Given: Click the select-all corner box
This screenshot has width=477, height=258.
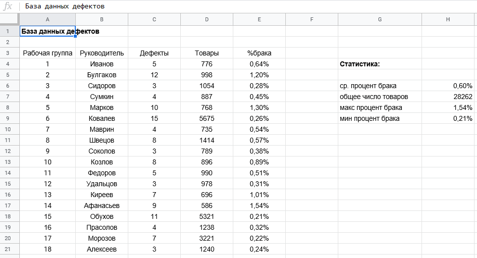Looking at the screenshot, I should pos(9,19).
